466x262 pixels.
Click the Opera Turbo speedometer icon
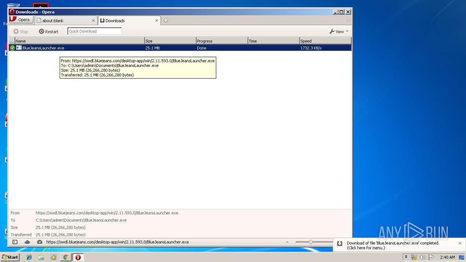coord(40,242)
